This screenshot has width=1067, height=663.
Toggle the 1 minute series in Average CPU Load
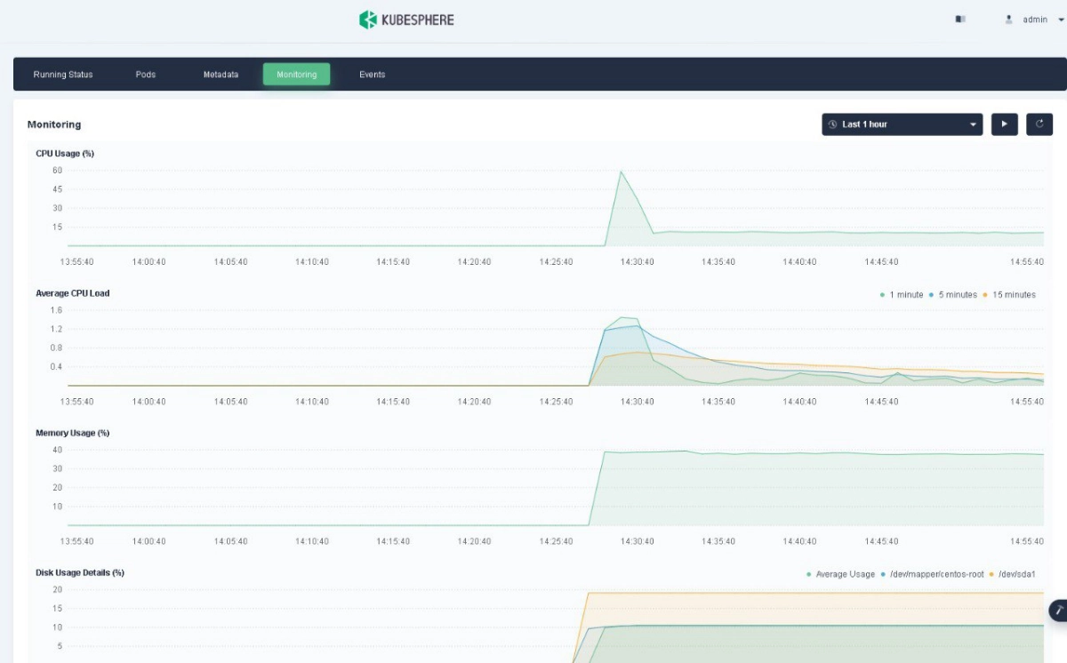902,294
